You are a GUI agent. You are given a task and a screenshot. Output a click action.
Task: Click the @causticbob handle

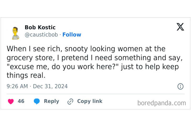pos(41,35)
